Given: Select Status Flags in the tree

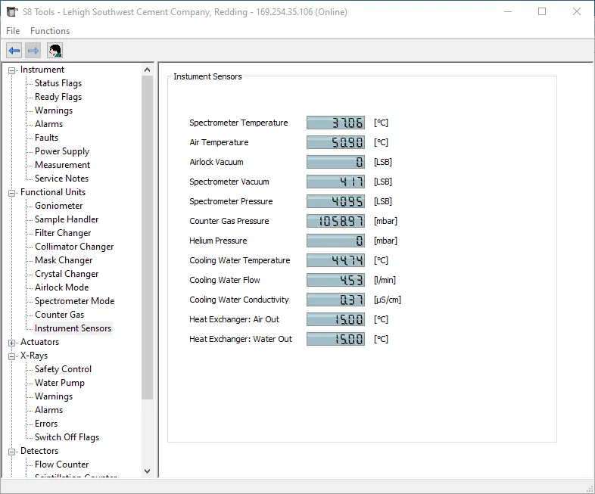Looking at the screenshot, I should 58,83.
